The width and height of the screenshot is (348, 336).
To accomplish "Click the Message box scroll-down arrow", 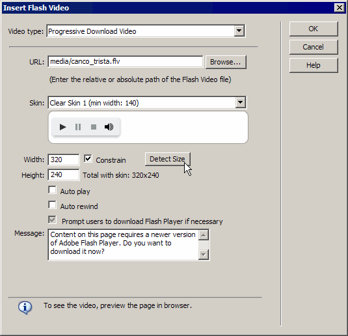I will 204,255.
